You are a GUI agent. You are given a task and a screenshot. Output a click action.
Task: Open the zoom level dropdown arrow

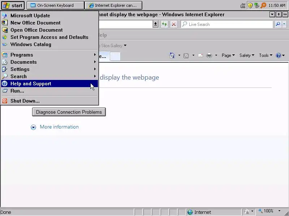[279, 211]
